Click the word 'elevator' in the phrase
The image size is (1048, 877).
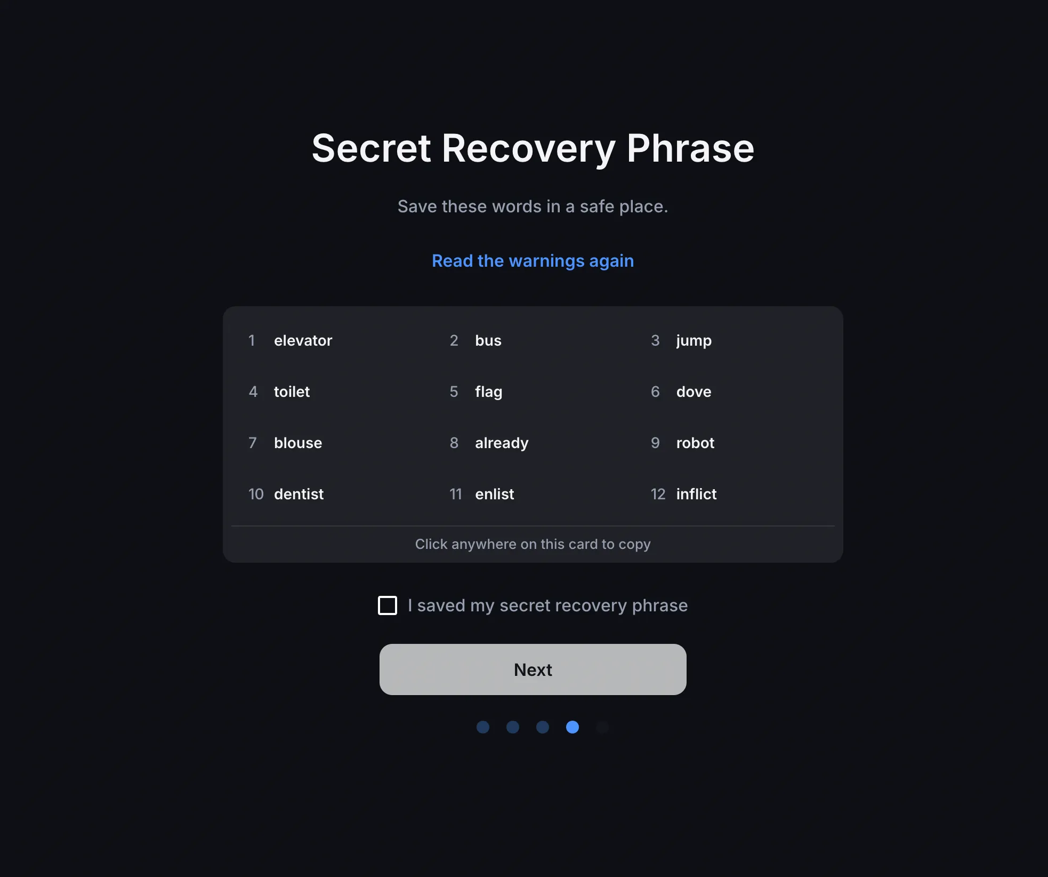303,340
